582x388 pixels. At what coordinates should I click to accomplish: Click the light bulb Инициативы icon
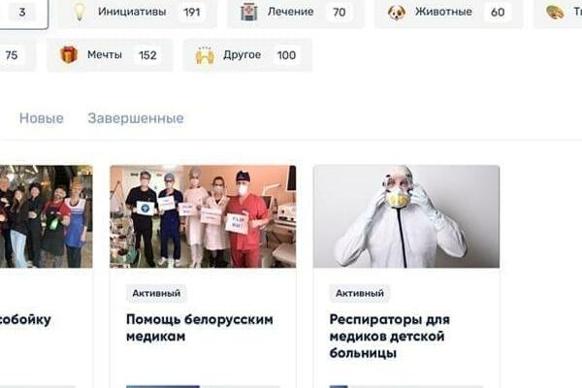(79, 12)
